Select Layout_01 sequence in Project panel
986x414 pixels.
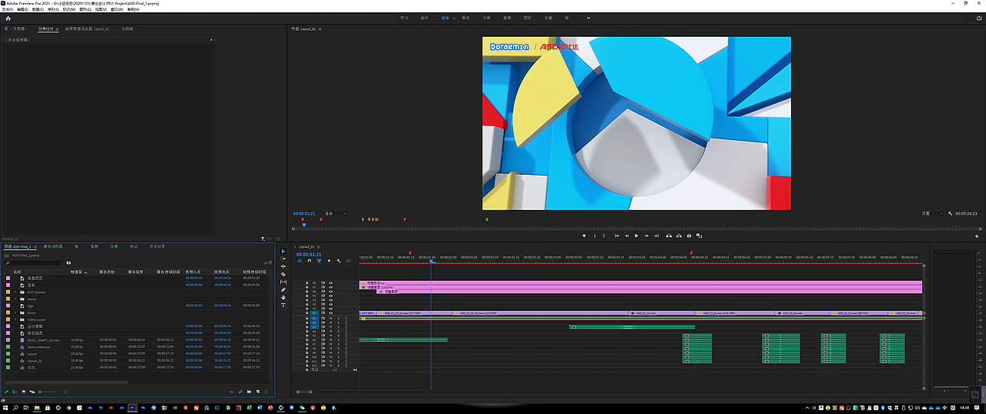coord(35,360)
